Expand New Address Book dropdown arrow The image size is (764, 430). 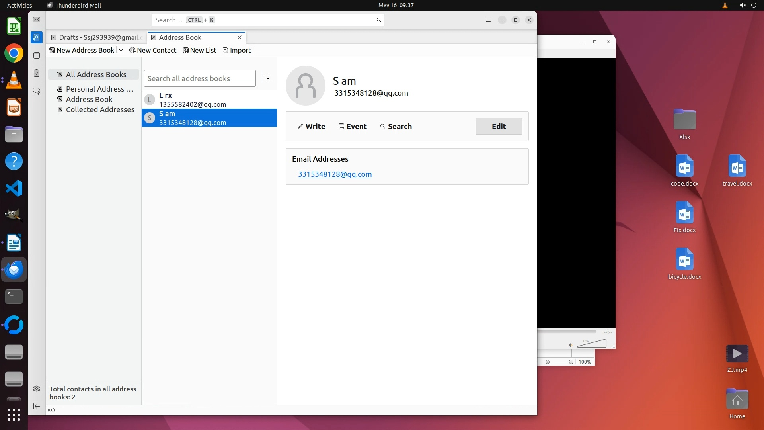click(121, 50)
